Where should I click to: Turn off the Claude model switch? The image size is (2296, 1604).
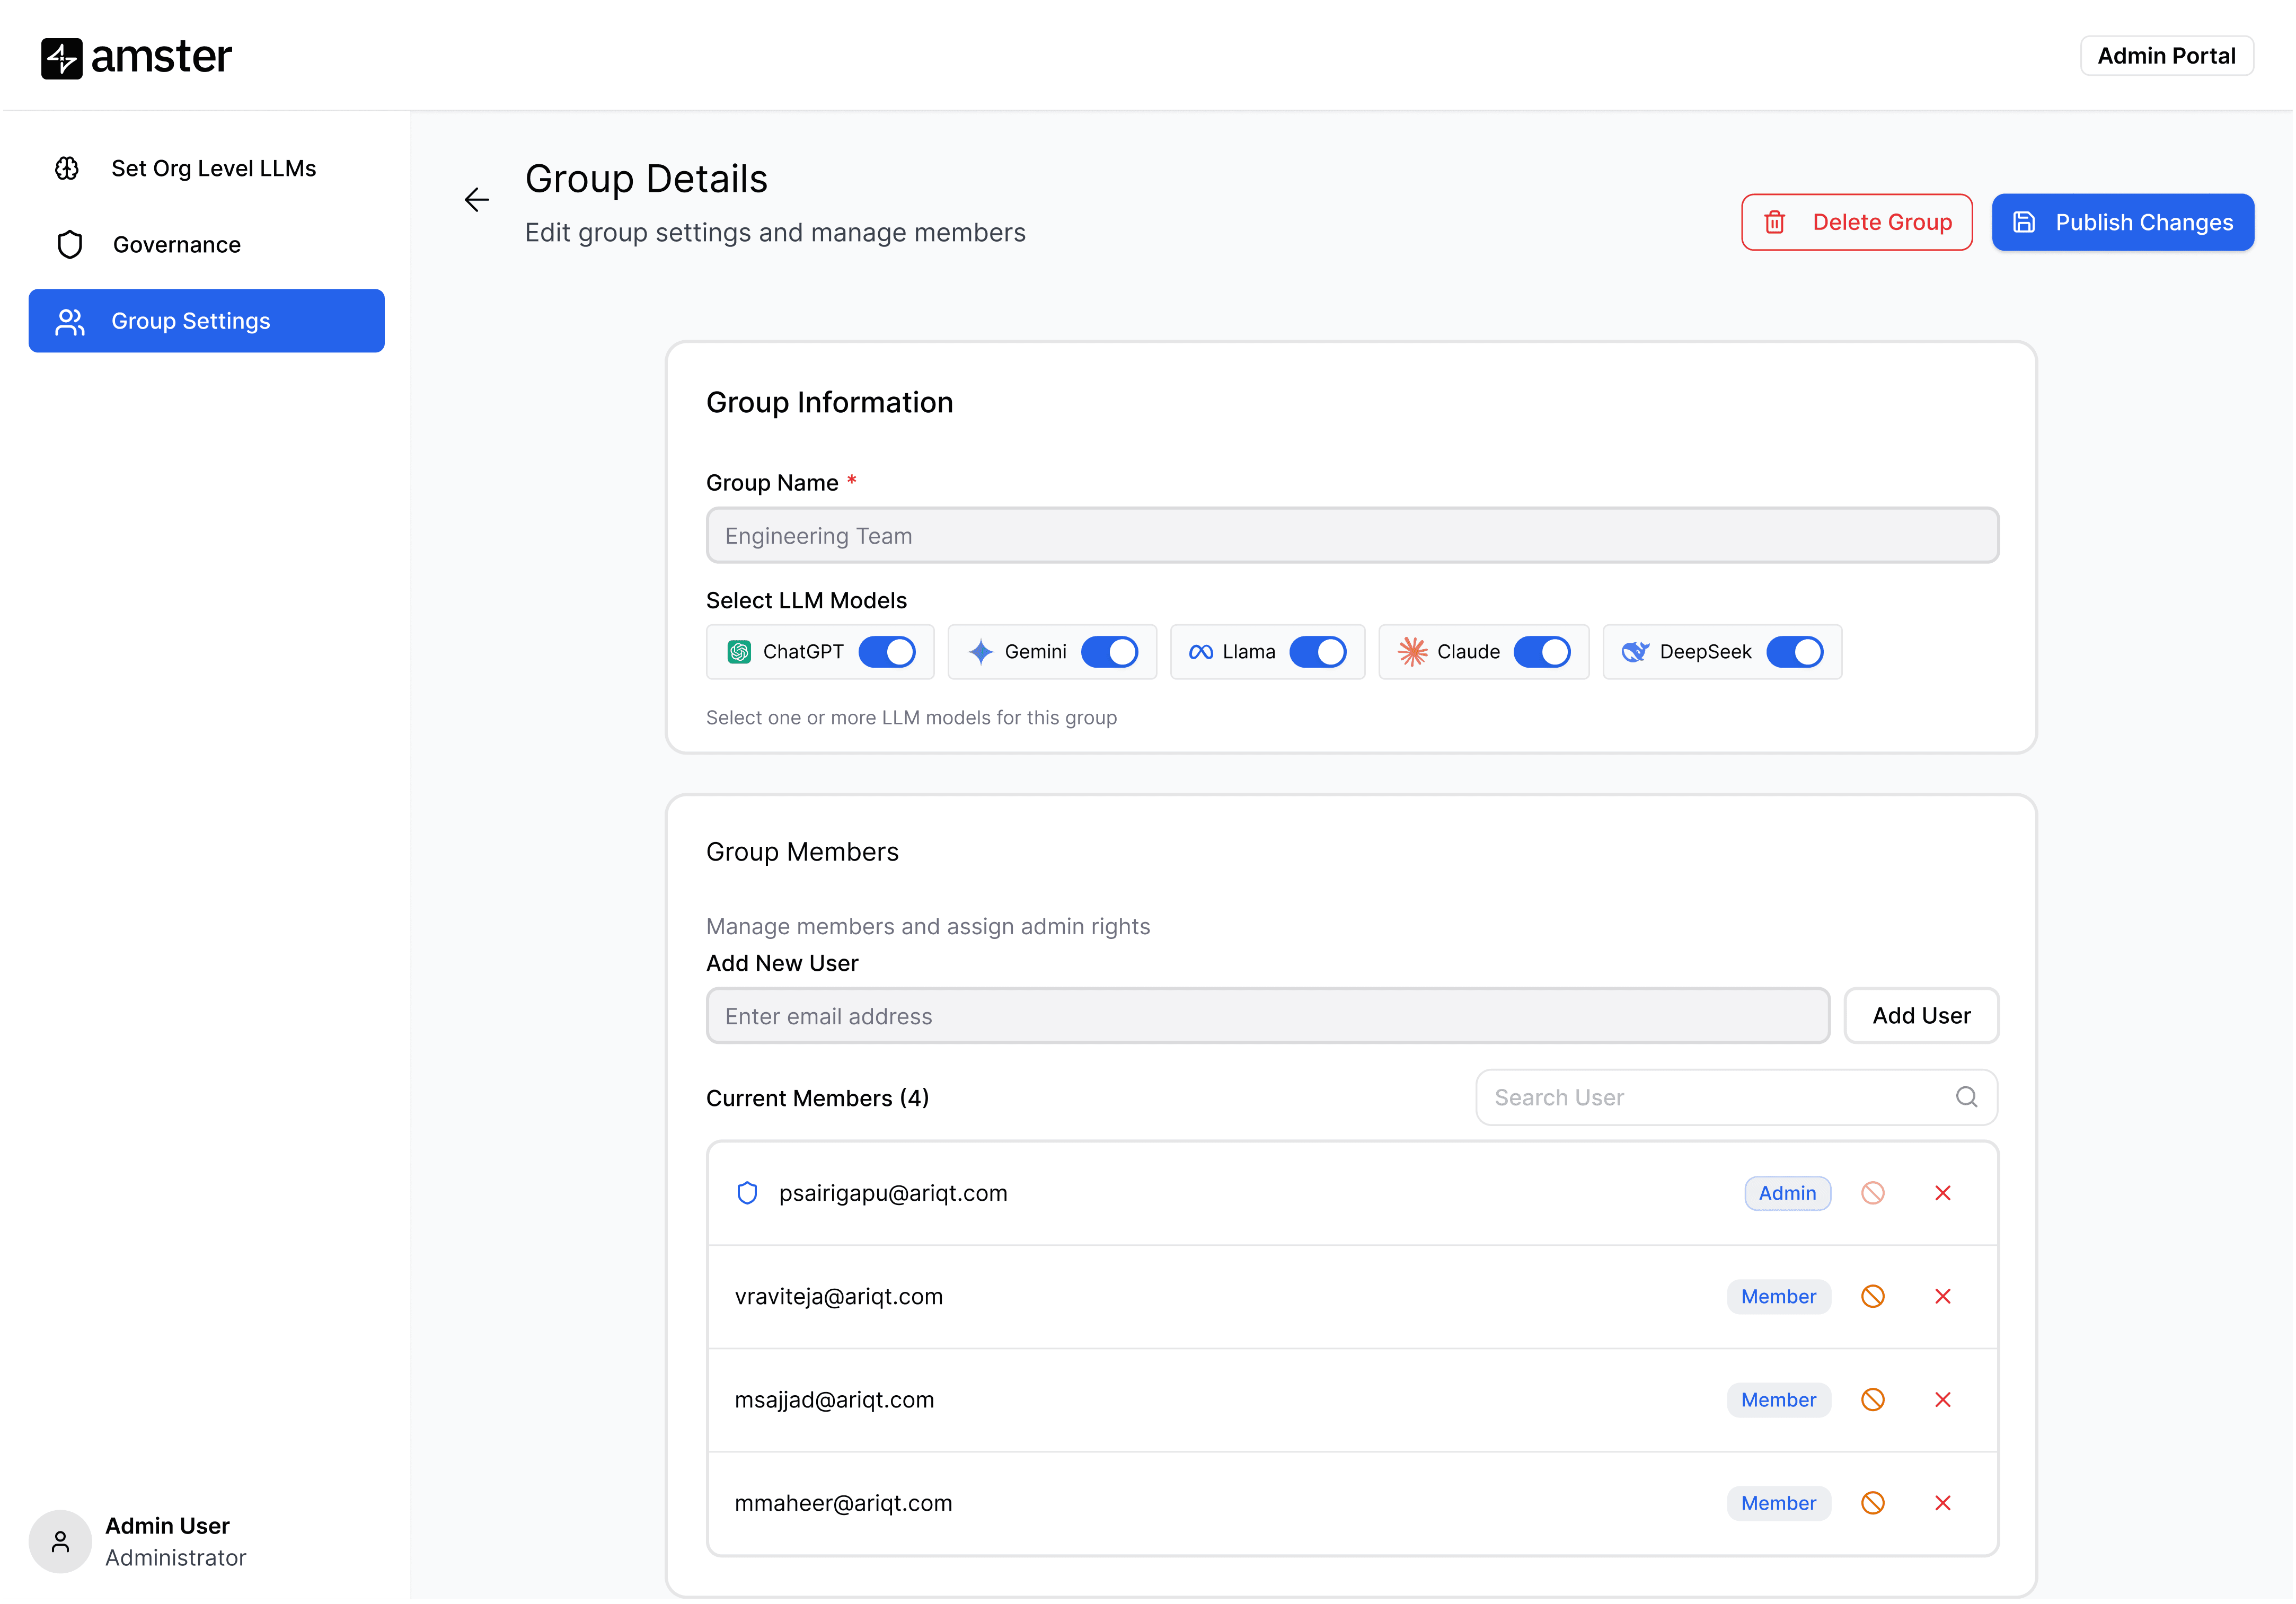1541,652
